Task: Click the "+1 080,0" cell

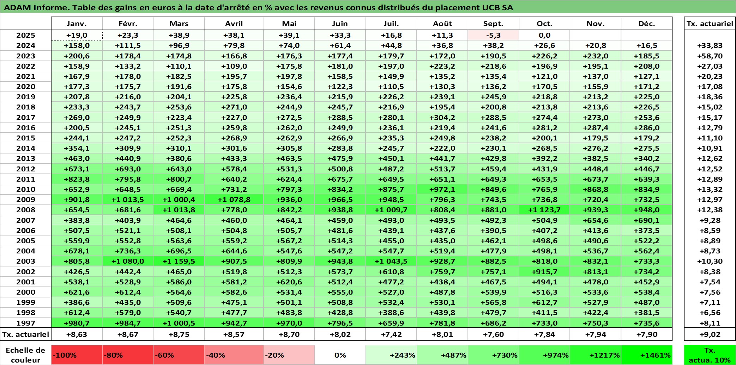Action: (128, 261)
